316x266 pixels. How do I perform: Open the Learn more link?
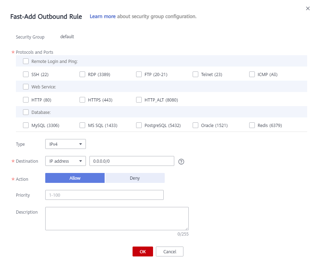103,16
